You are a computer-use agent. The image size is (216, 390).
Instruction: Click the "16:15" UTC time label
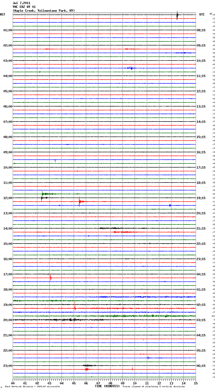tap(201, 152)
